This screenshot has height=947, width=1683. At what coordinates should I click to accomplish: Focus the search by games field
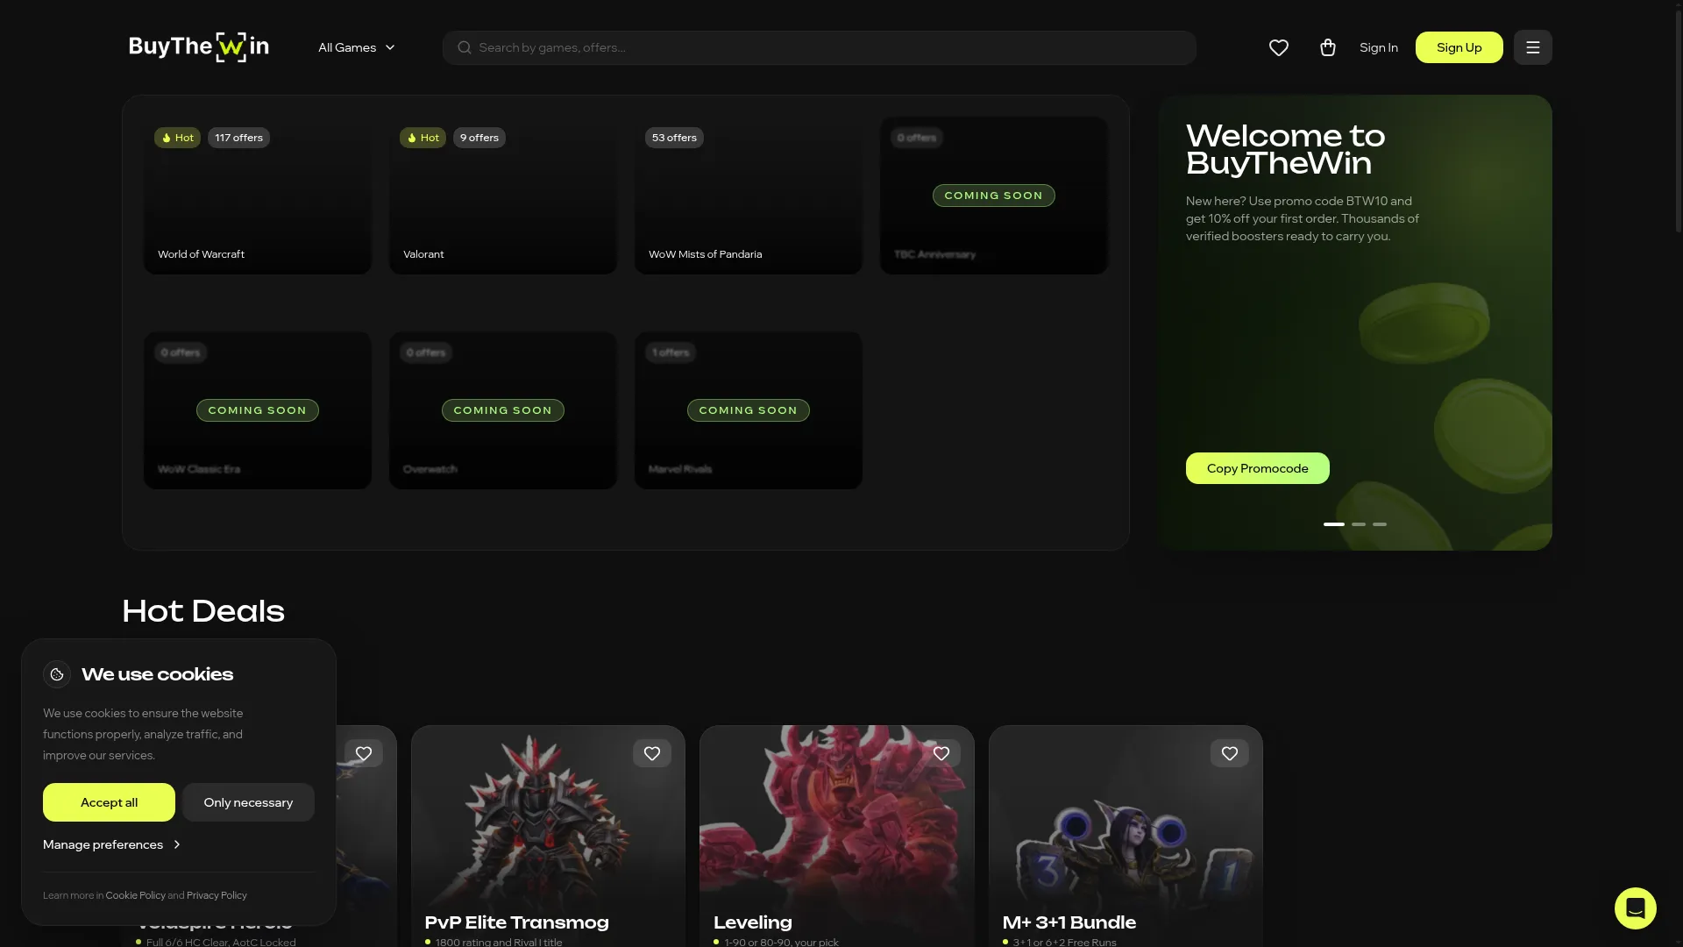coord(820,47)
